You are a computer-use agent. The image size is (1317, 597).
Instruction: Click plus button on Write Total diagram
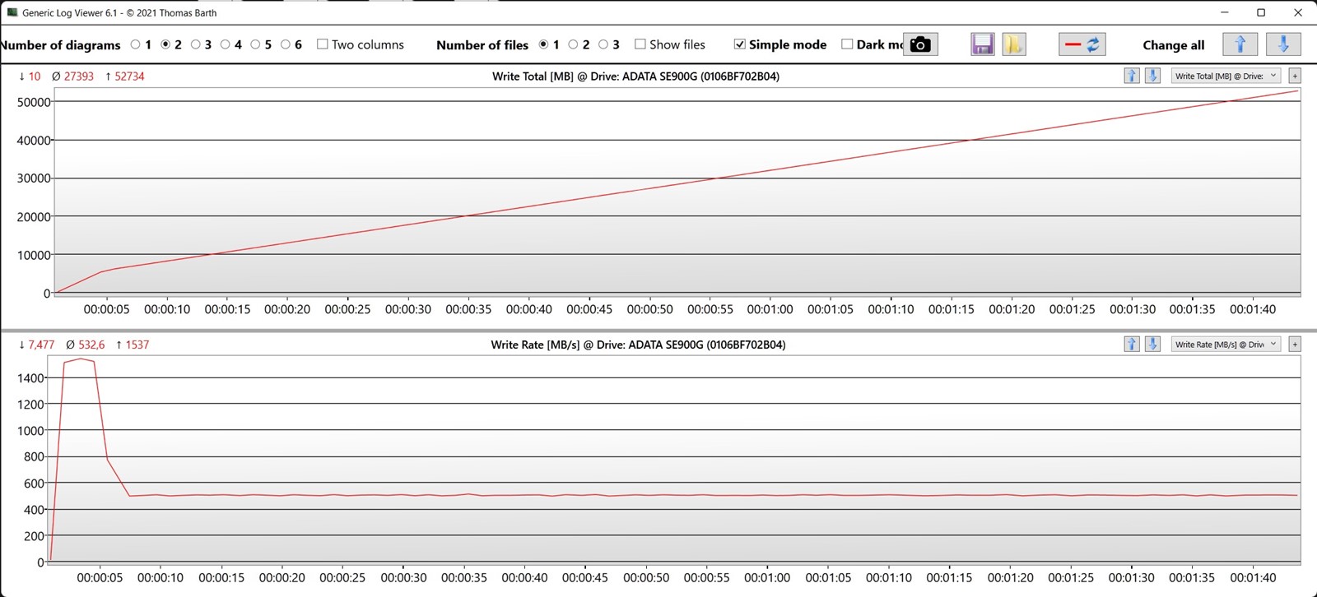click(x=1295, y=76)
